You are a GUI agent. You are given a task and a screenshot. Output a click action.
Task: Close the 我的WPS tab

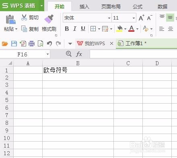111,44
